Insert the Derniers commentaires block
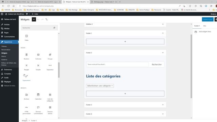 coord(38,110)
